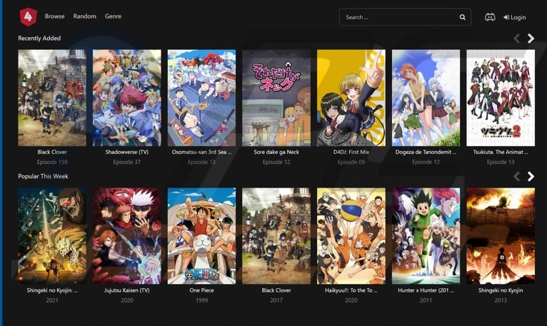Focus the Search input field

[x=405, y=17]
